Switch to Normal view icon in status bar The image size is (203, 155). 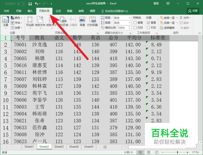coord(140,152)
